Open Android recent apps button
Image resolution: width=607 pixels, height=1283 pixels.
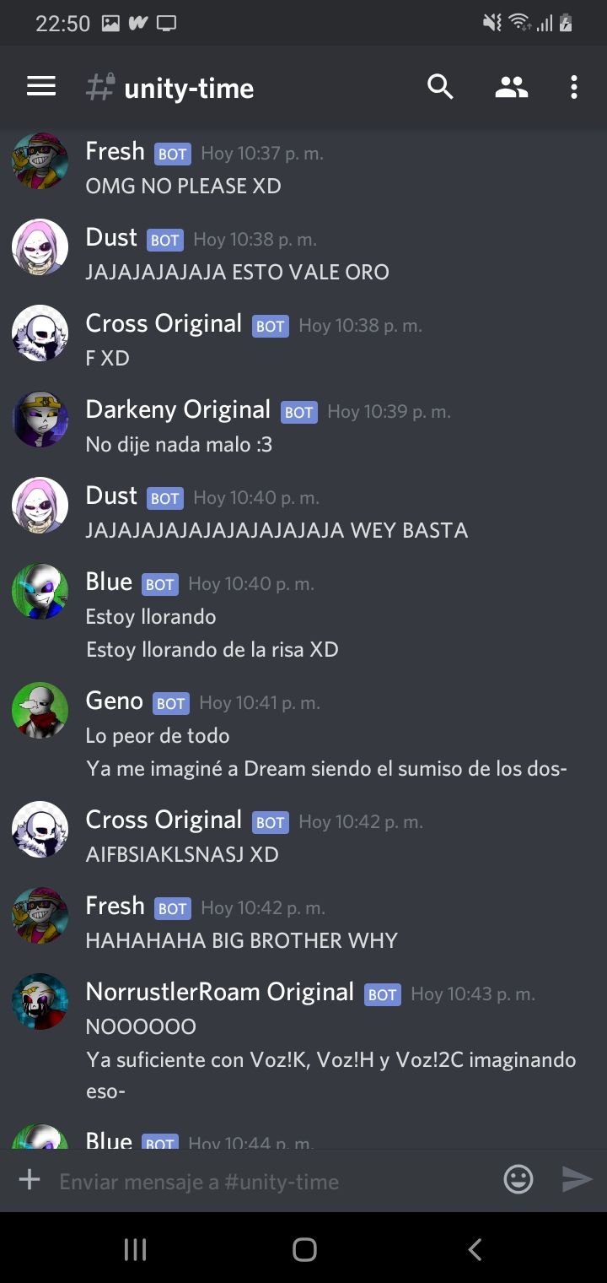click(135, 1249)
